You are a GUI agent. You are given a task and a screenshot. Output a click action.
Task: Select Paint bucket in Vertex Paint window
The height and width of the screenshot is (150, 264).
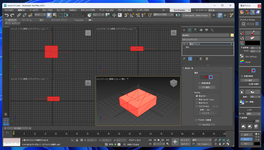[x=242, y=33]
